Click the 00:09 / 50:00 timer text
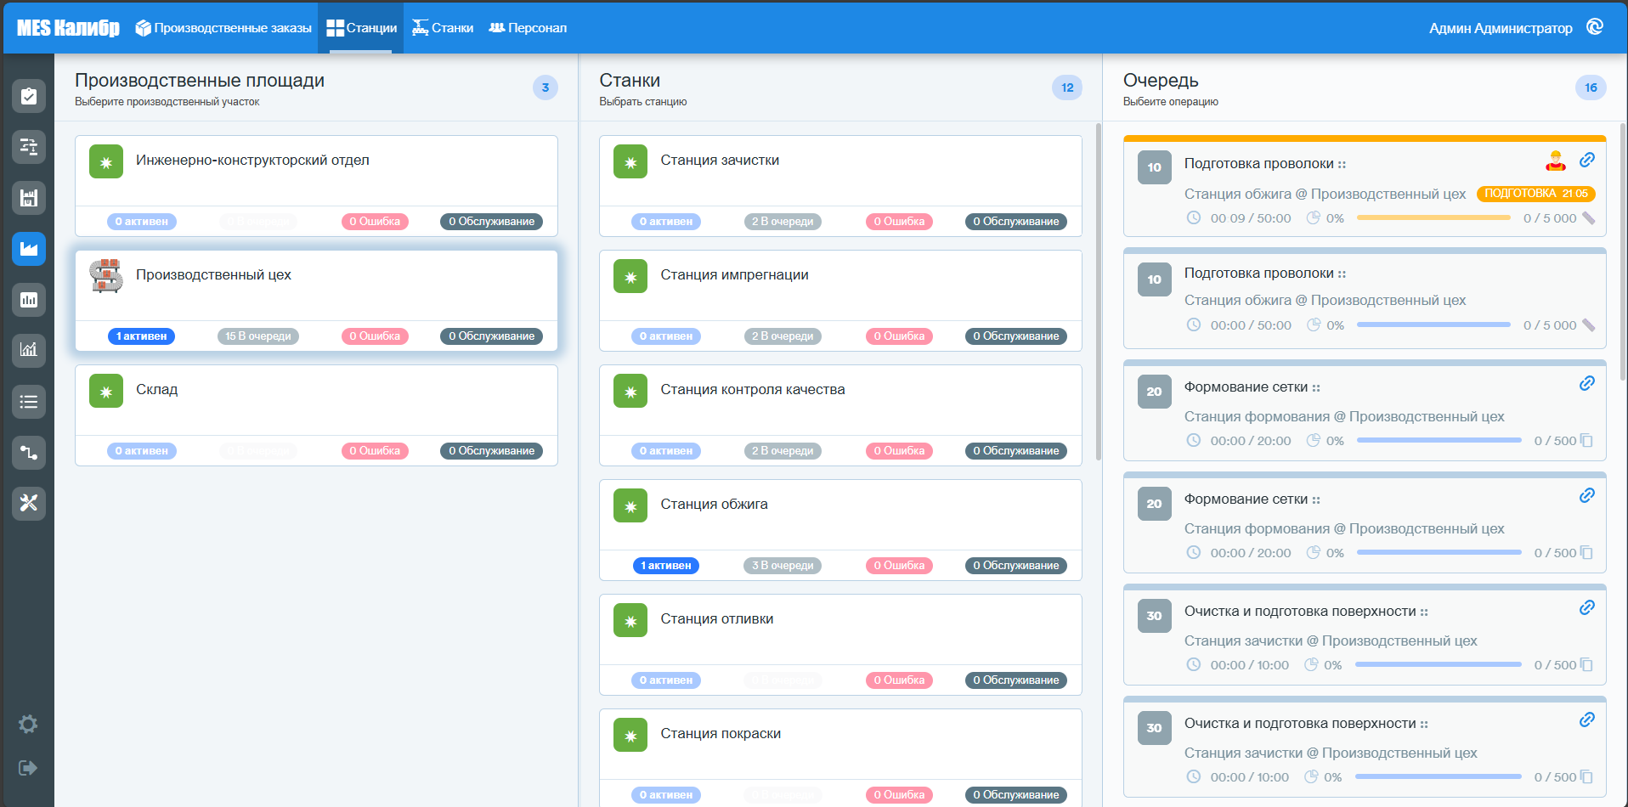This screenshot has width=1628, height=807. pyautogui.click(x=1251, y=218)
